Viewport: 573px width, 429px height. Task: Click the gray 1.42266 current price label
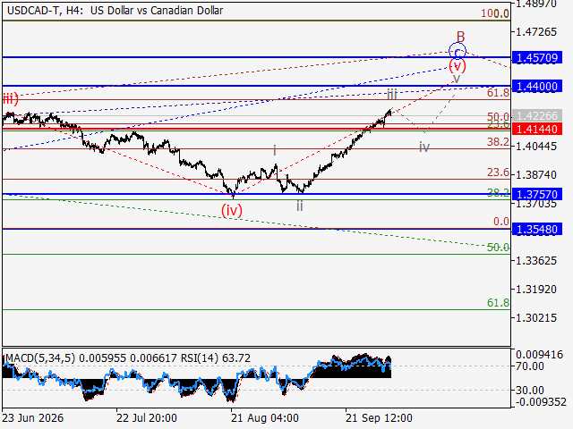(x=537, y=116)
